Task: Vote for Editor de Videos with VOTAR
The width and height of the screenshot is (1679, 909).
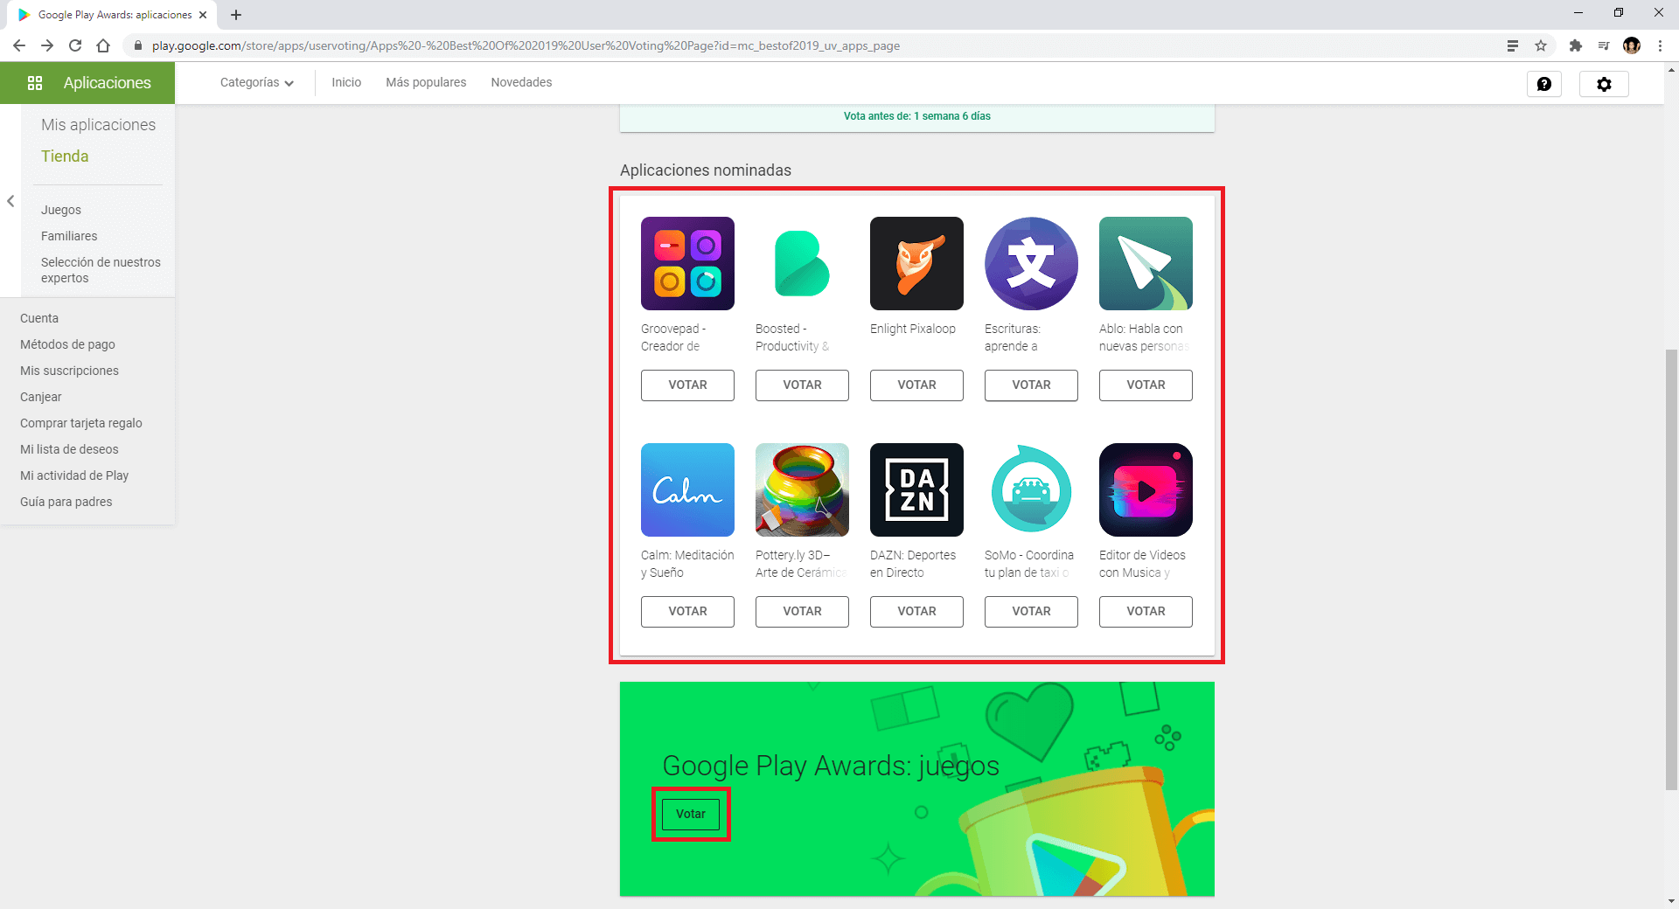Action: pyautogui.click(x=1146, y=612)
